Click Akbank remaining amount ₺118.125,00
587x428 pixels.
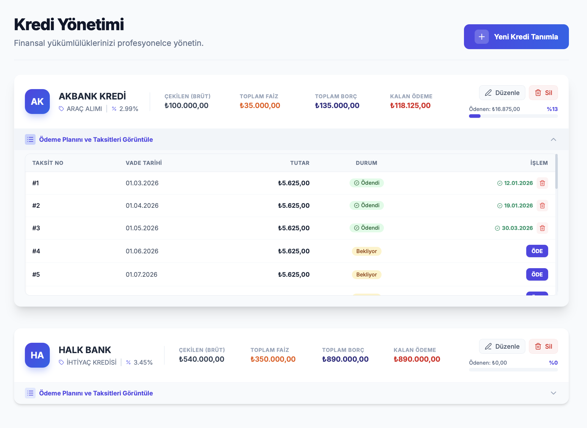[410, 106]
